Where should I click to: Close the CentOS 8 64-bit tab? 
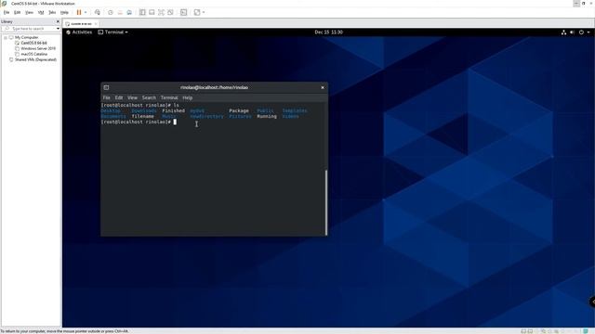tap(96, 23)
